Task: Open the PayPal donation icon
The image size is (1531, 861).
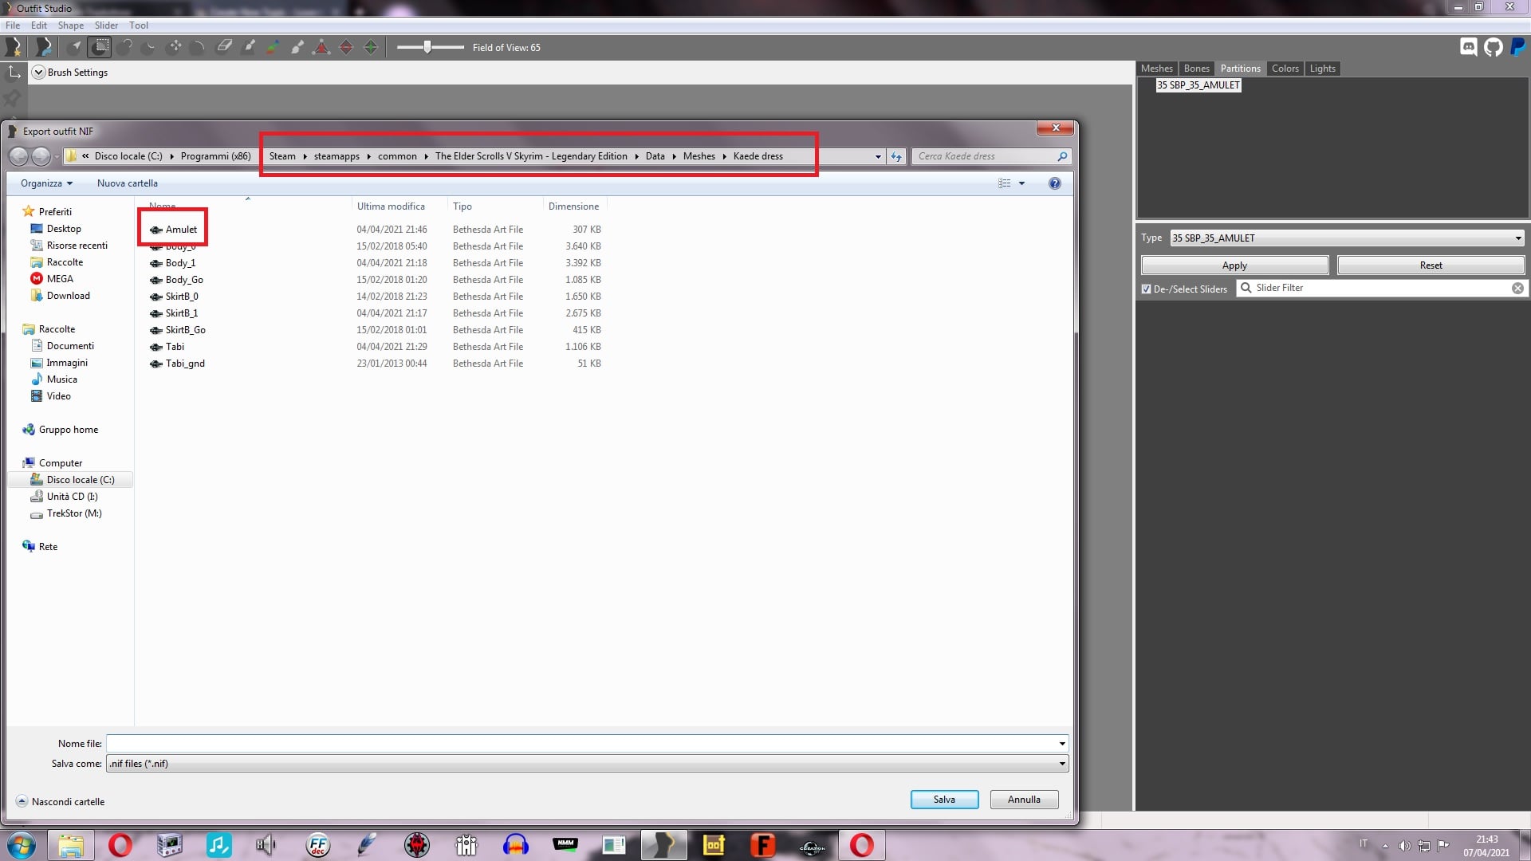Action: (x=1518, y=47)
